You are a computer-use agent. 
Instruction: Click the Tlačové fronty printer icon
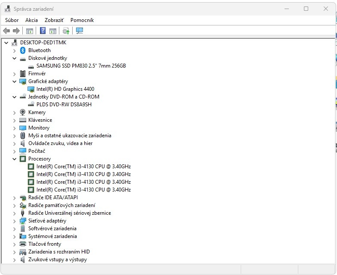23,244
